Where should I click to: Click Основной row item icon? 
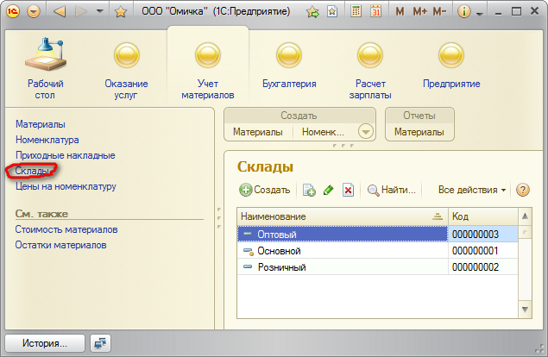pos(249,251)
